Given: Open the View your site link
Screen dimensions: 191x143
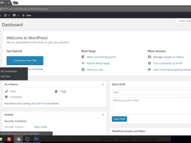Looking at the screenshot, I should 95,70.
